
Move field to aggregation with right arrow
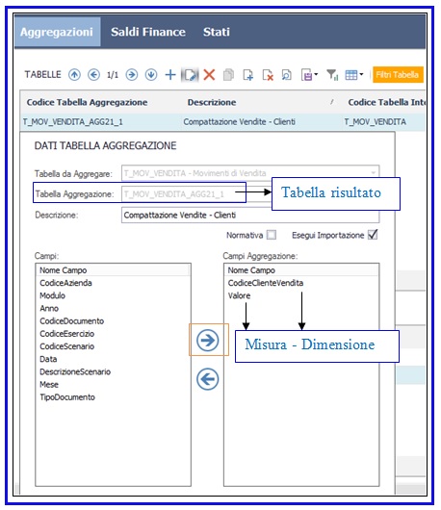pyautogui.click(x=208, y=341)
